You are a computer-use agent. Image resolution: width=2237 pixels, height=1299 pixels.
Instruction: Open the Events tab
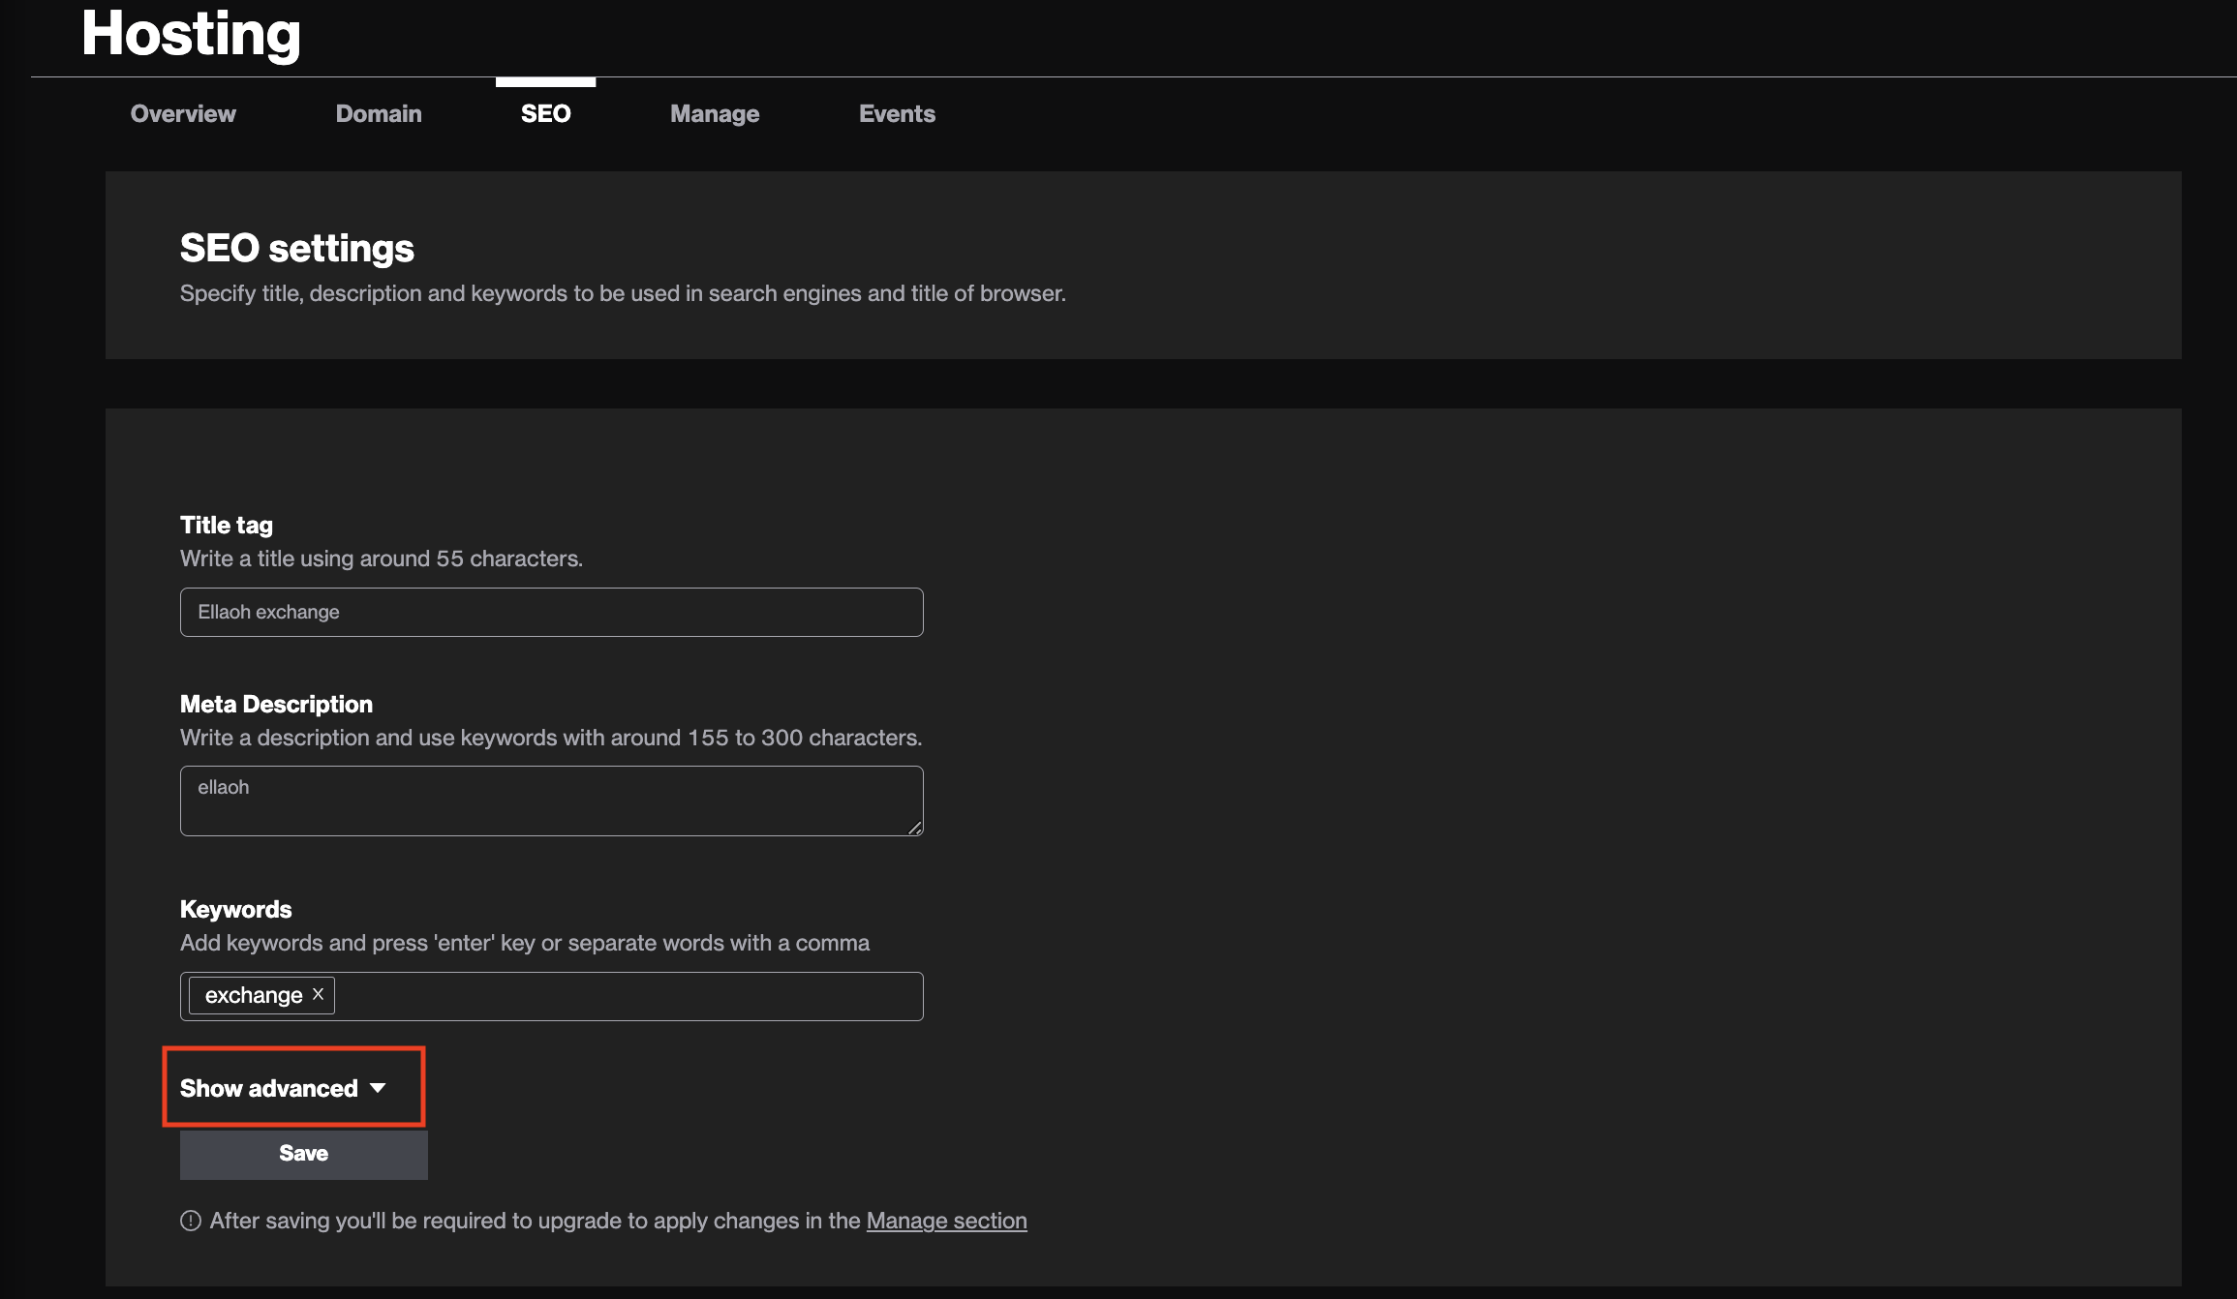tap(897, 114)
